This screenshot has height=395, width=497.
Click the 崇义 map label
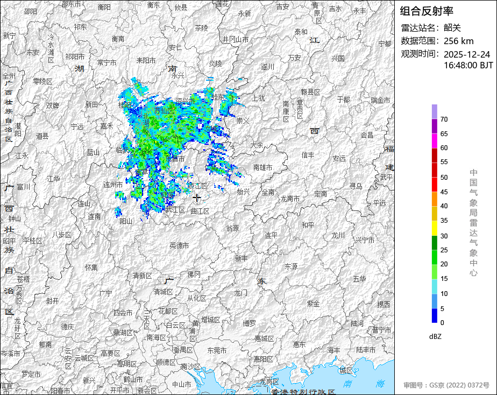243,121
